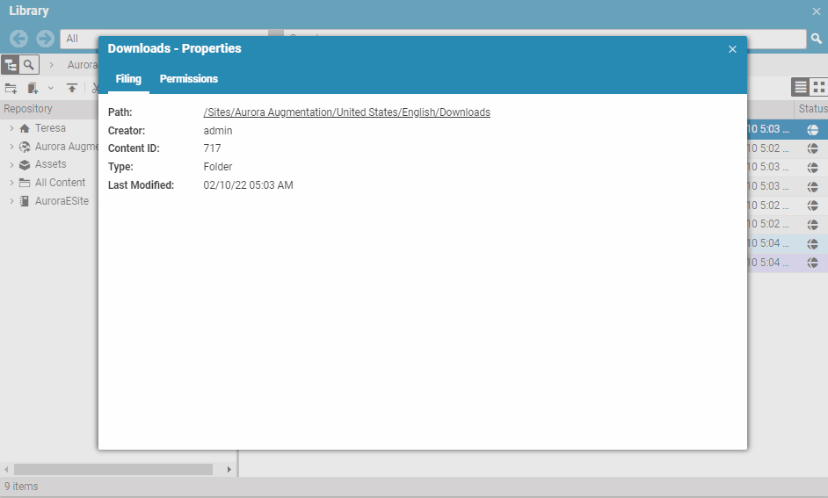
Task: Switch to repository tree mode
Action: coord(11,65)
